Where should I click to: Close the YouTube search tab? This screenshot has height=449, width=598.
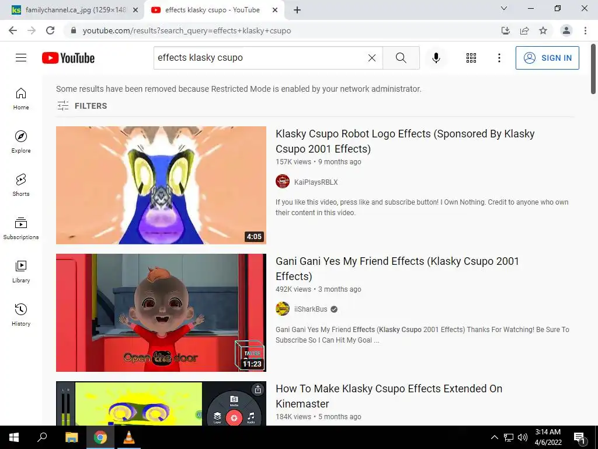coord(275,10)
